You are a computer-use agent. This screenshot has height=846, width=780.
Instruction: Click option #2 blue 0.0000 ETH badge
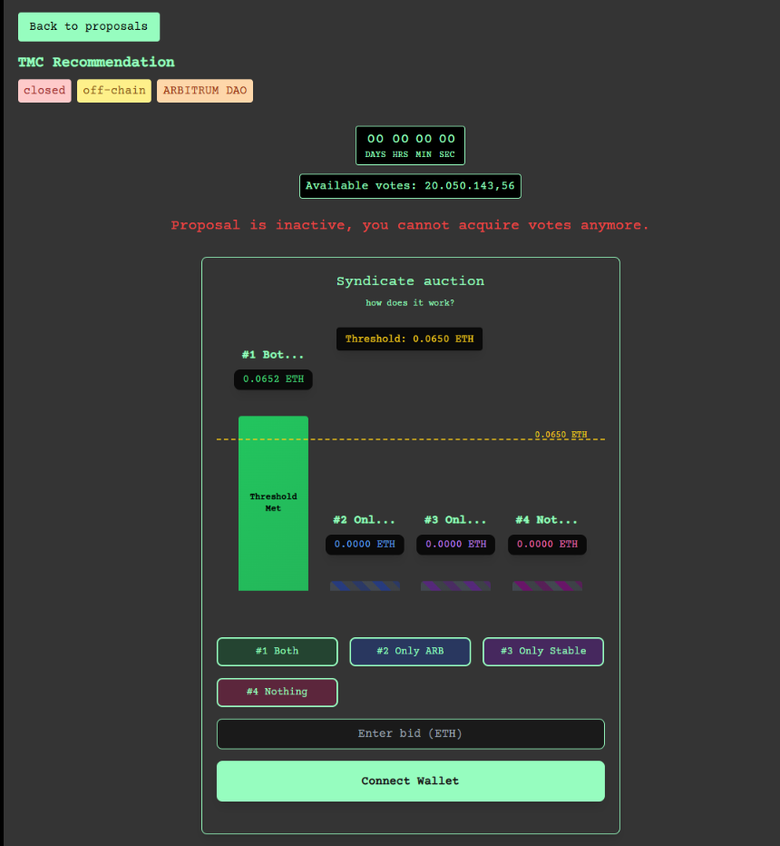click(365, 545)
